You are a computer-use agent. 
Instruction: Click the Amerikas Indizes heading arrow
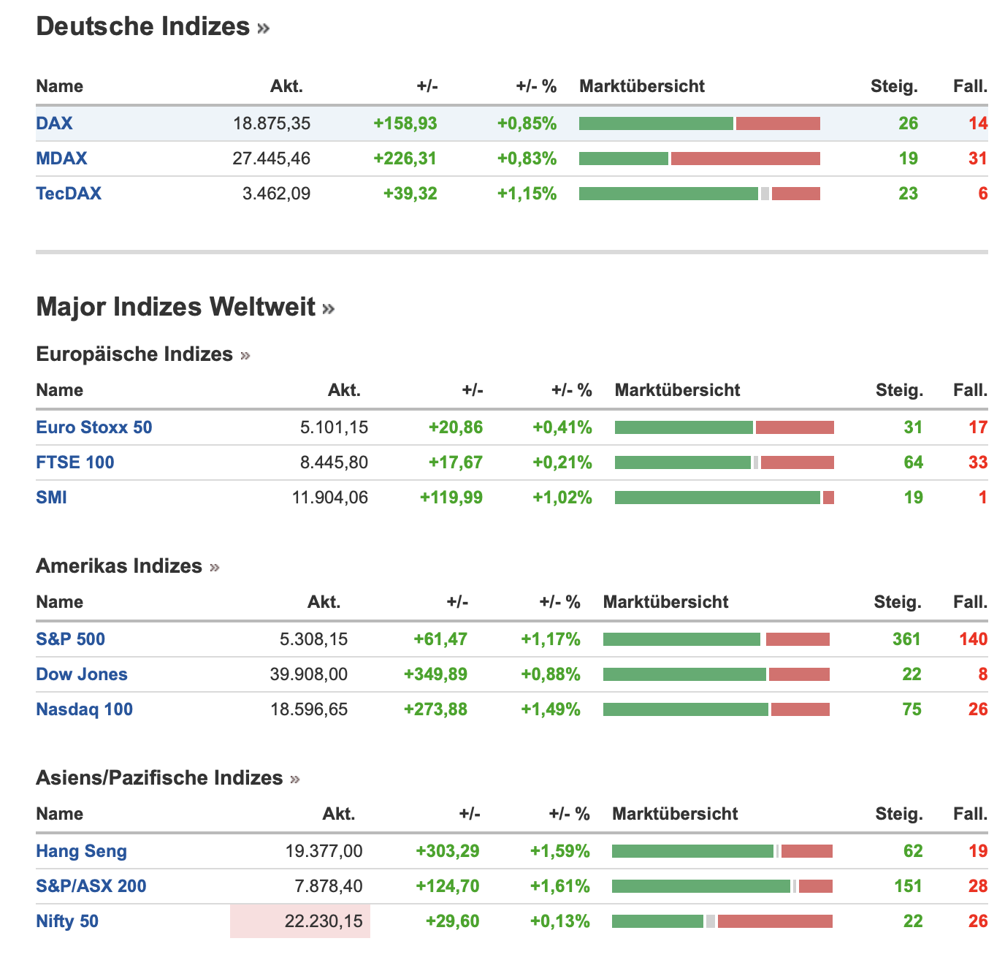tap(215, 568)
